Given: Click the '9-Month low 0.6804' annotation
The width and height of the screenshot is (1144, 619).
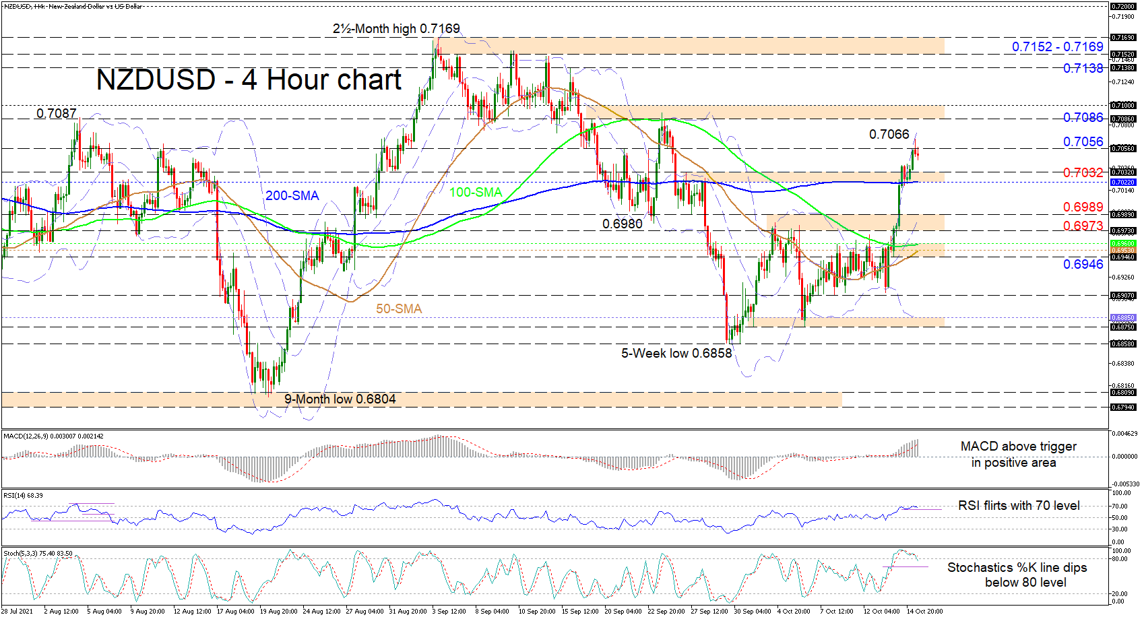Looking at the screenshot, I should coord(340,399).
